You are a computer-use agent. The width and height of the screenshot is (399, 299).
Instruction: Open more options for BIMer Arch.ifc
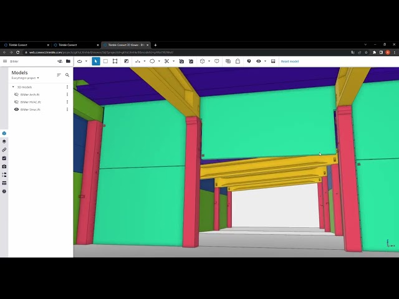(x=67, y=94)
